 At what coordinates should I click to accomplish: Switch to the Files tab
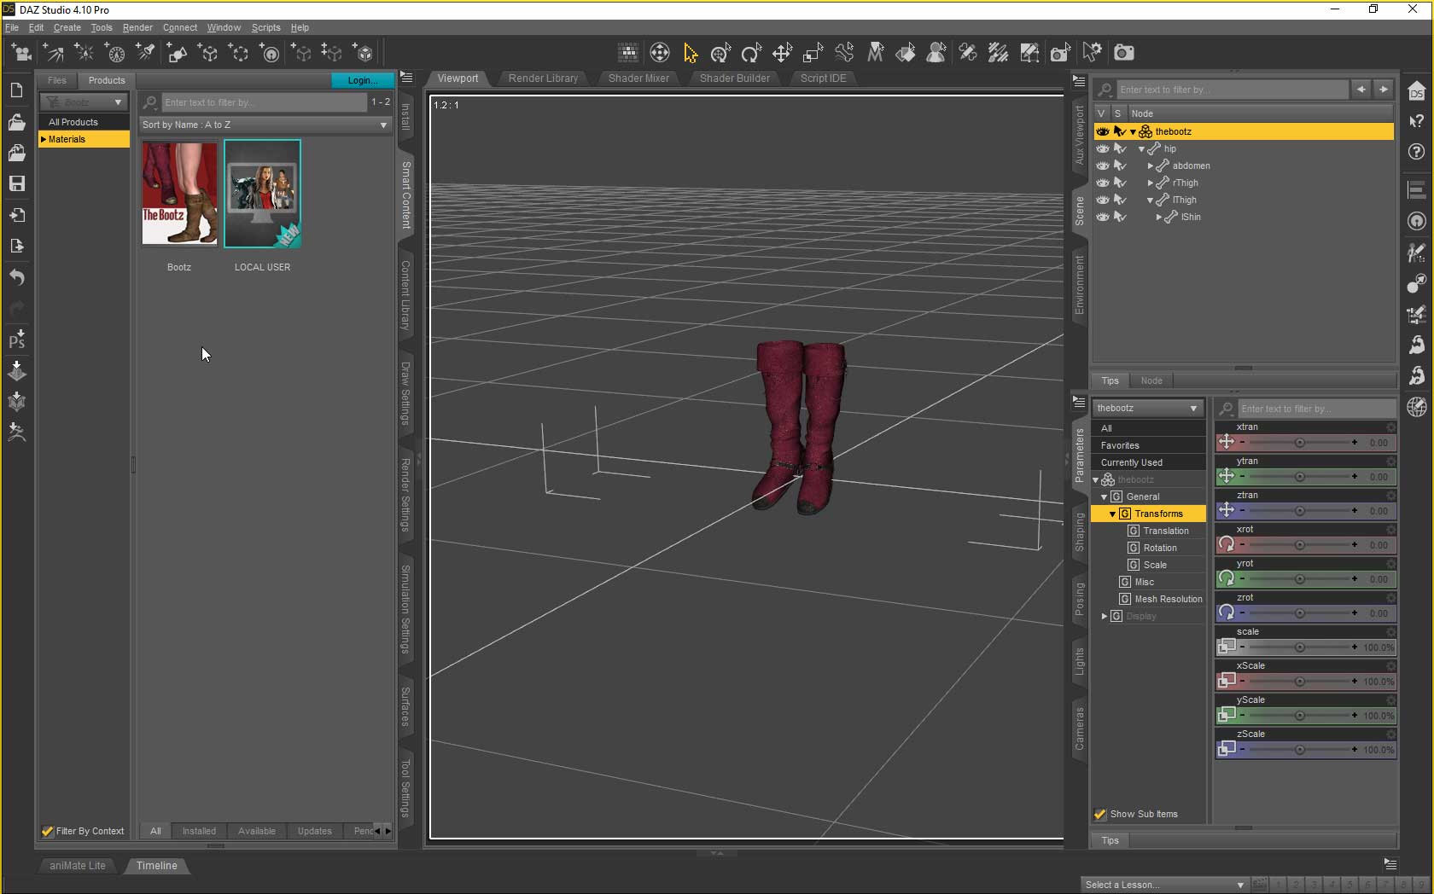pos(57,80)
